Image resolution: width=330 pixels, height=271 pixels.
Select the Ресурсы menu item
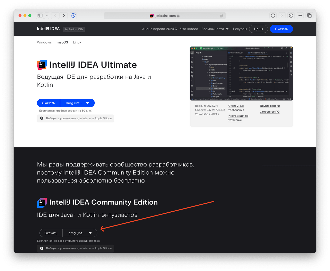pos(240,29)
